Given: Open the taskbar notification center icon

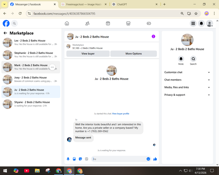Looking at the screenshot, I should (212, 171).
